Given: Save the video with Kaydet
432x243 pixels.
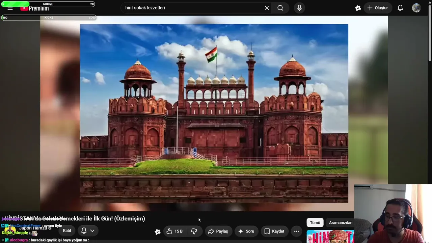Looking at the screenshot, I should (x=274, y=231).
